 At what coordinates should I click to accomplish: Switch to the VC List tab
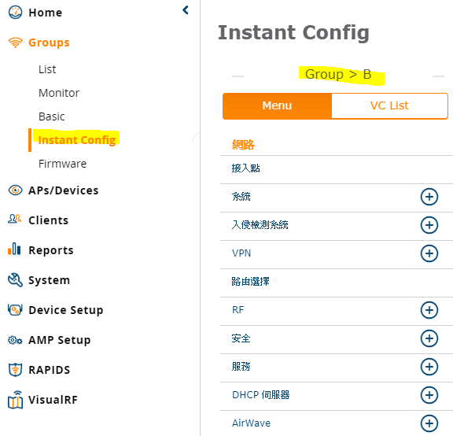[389, 105]
